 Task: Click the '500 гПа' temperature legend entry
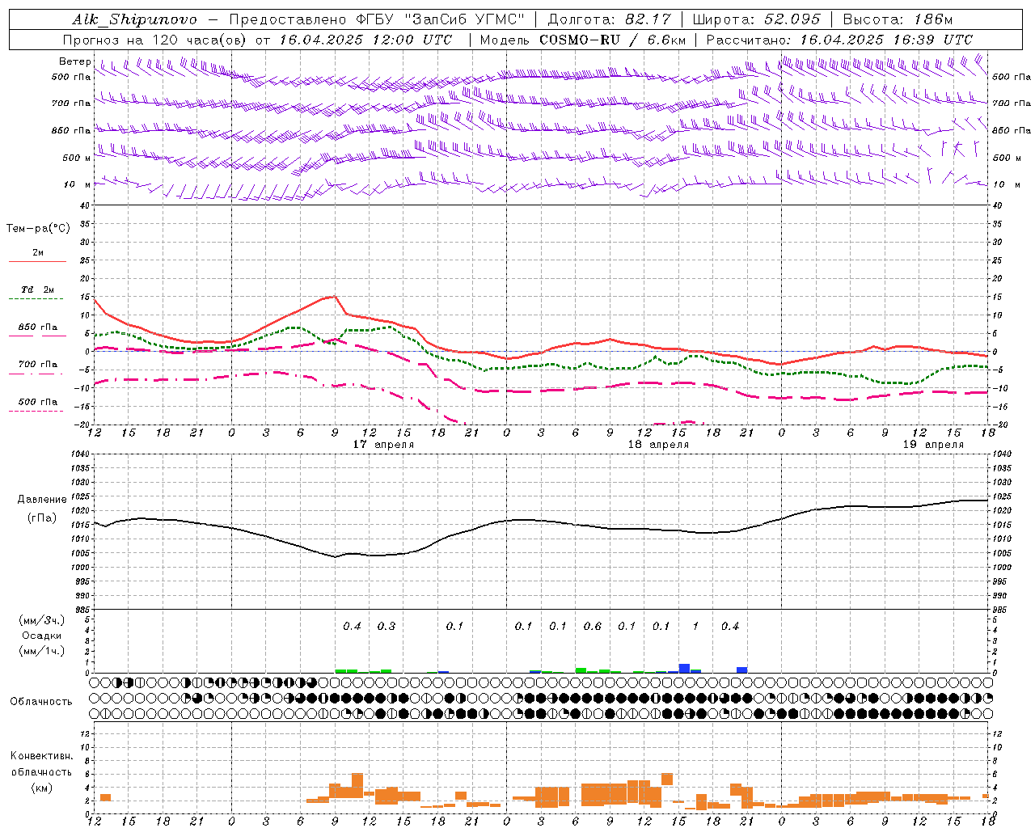38,402
